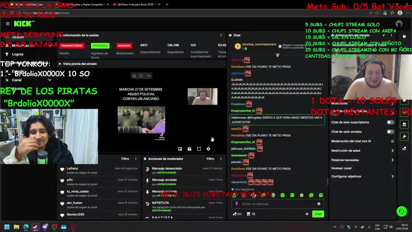Image resolution: width=412 pixels, height=232 pixels.
Task: Click the info icon at right rail top
Action: [x=404, y=36]
